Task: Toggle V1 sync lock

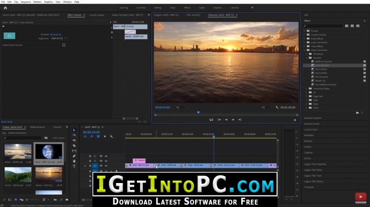Action: click(101, 166)
